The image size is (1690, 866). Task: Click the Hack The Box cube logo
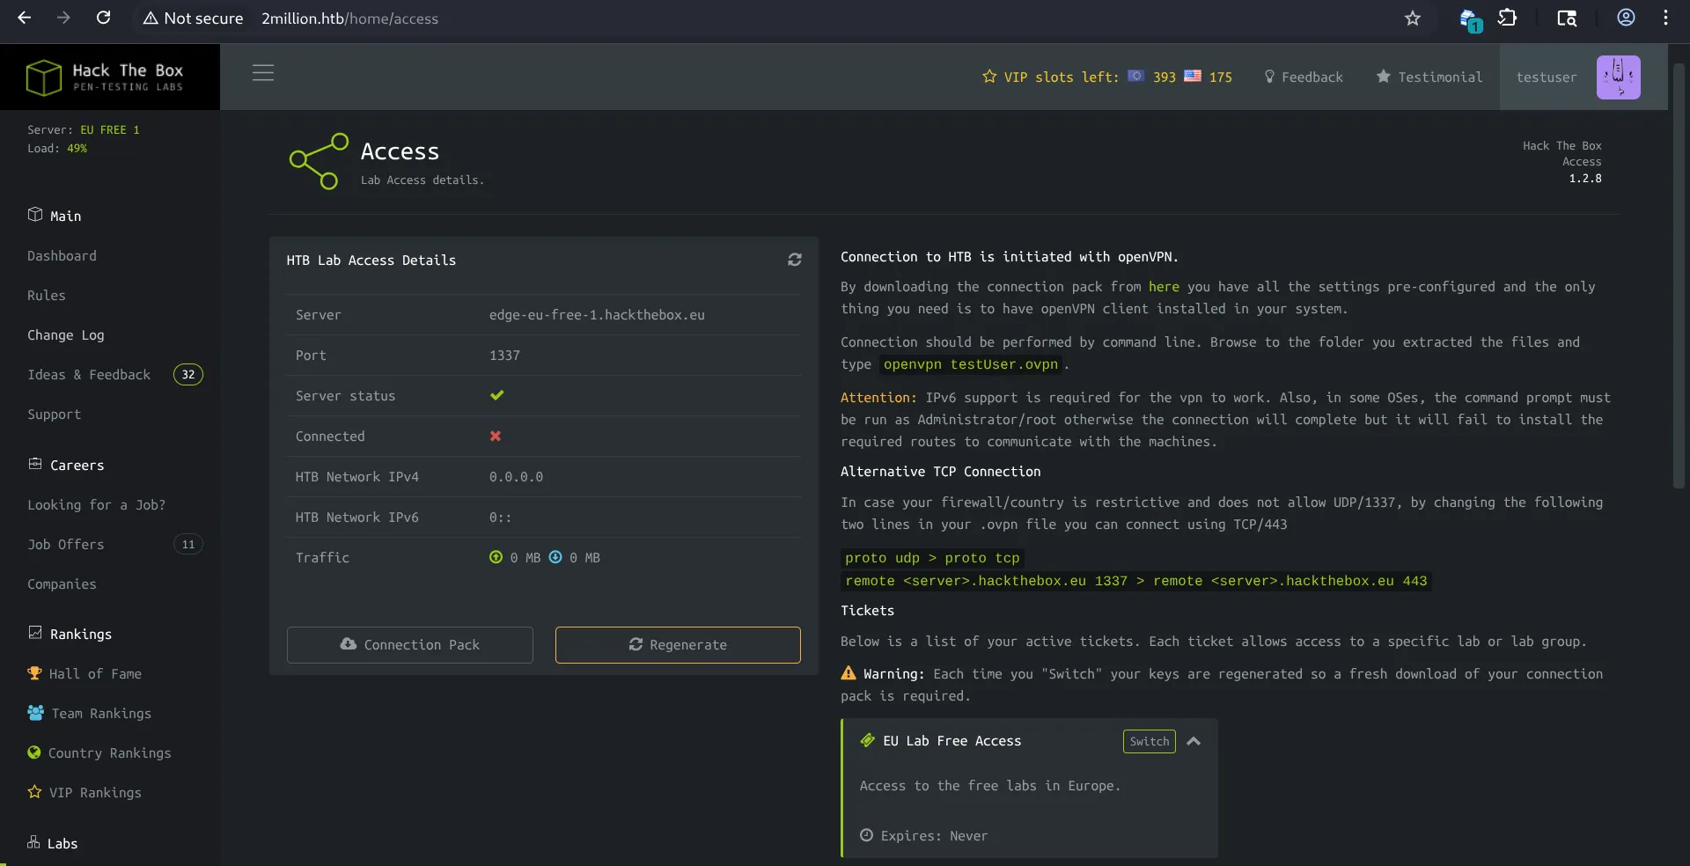[43, 77]
